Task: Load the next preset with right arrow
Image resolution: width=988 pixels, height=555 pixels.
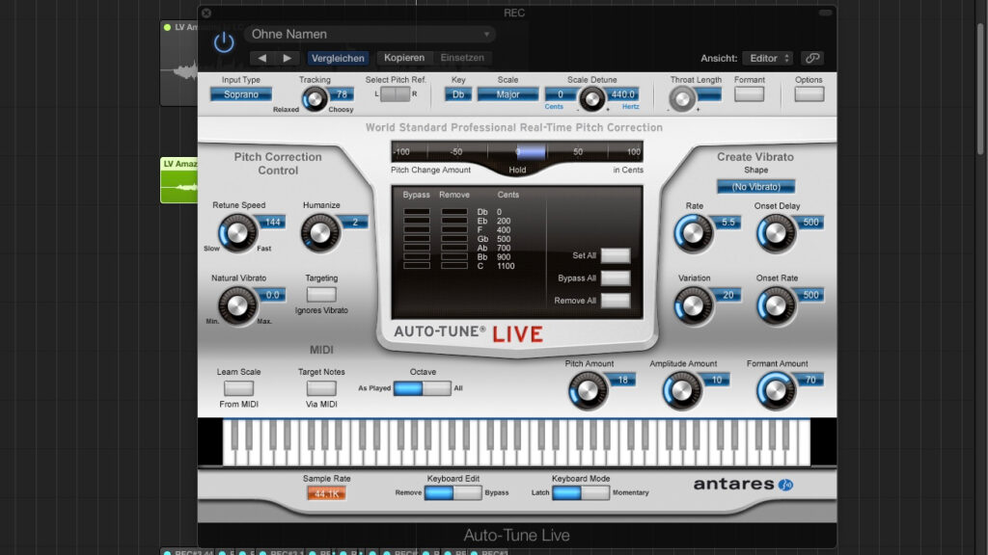Action: [288, 58]
